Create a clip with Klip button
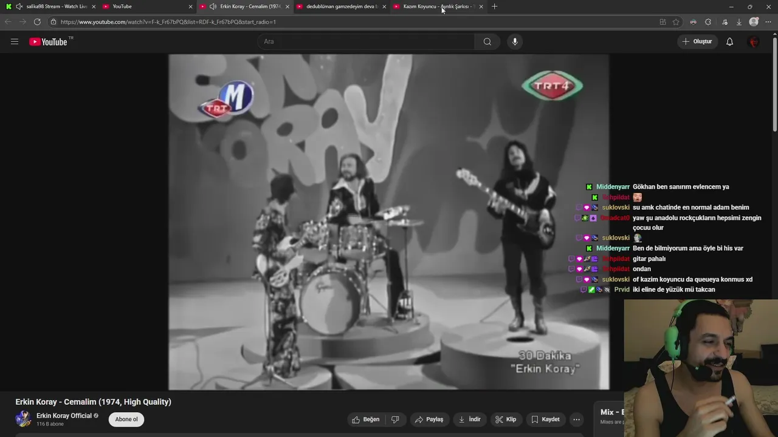778x437 pixels. pos(506,419)
